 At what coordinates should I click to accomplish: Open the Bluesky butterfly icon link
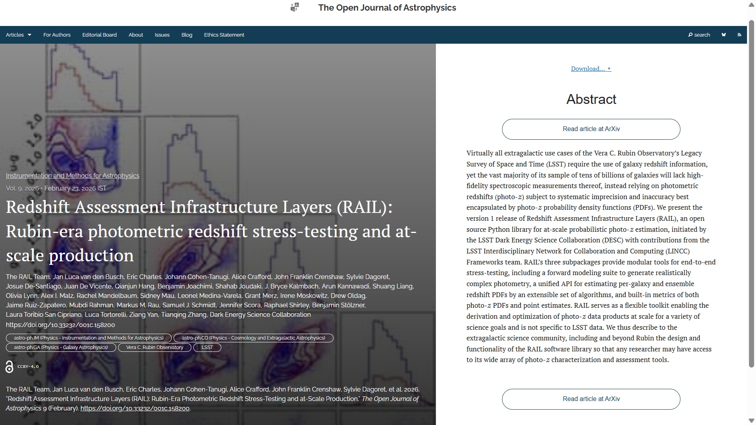724,35
